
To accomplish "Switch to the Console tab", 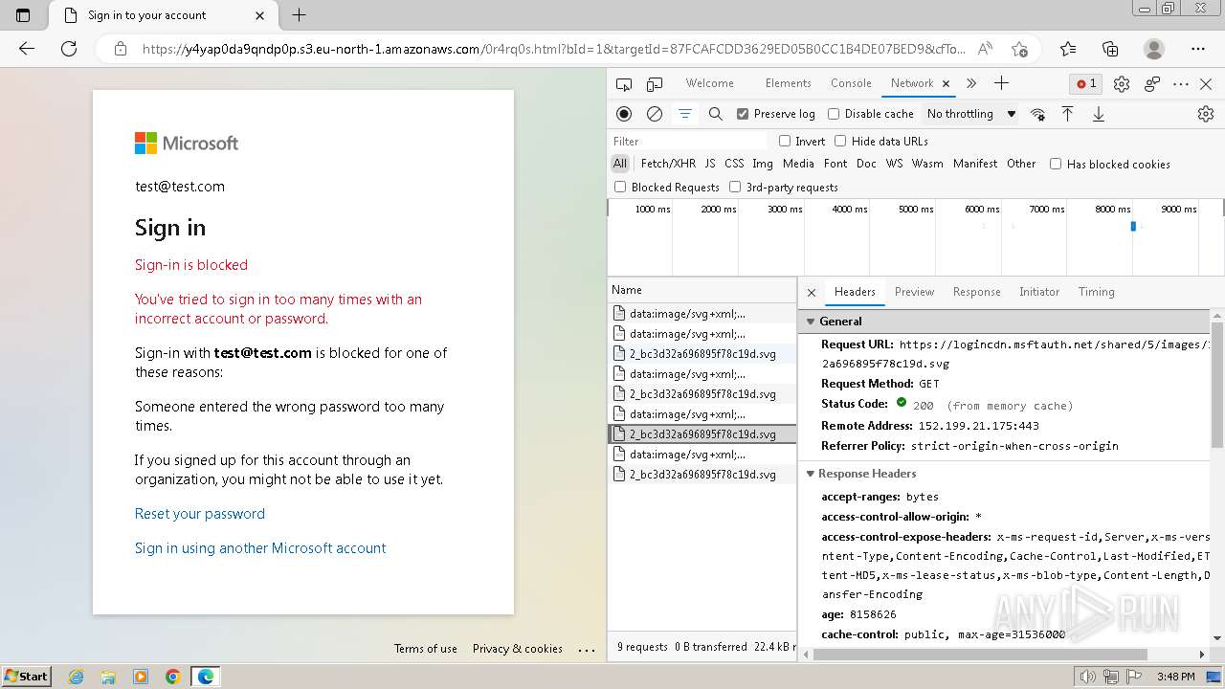I will tap(851, 83).
